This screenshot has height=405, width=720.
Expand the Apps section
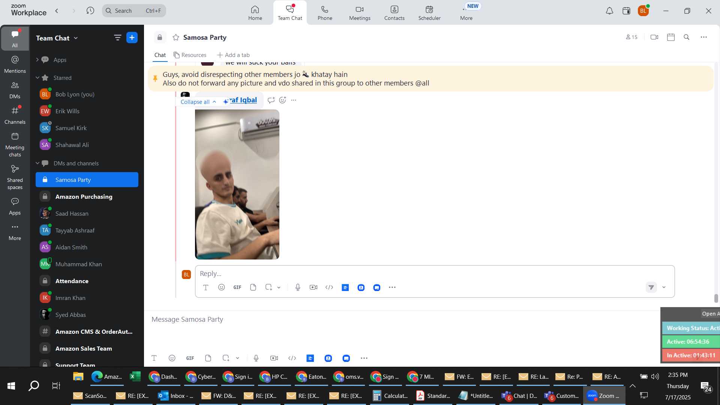point(37,60)
